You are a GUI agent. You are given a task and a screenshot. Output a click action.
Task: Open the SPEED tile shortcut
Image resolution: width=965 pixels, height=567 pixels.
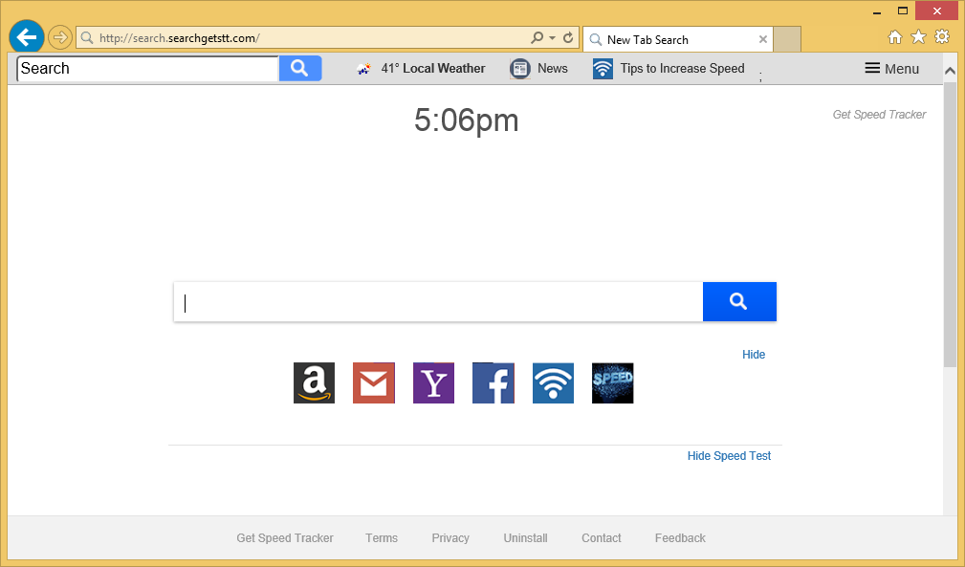612,383
